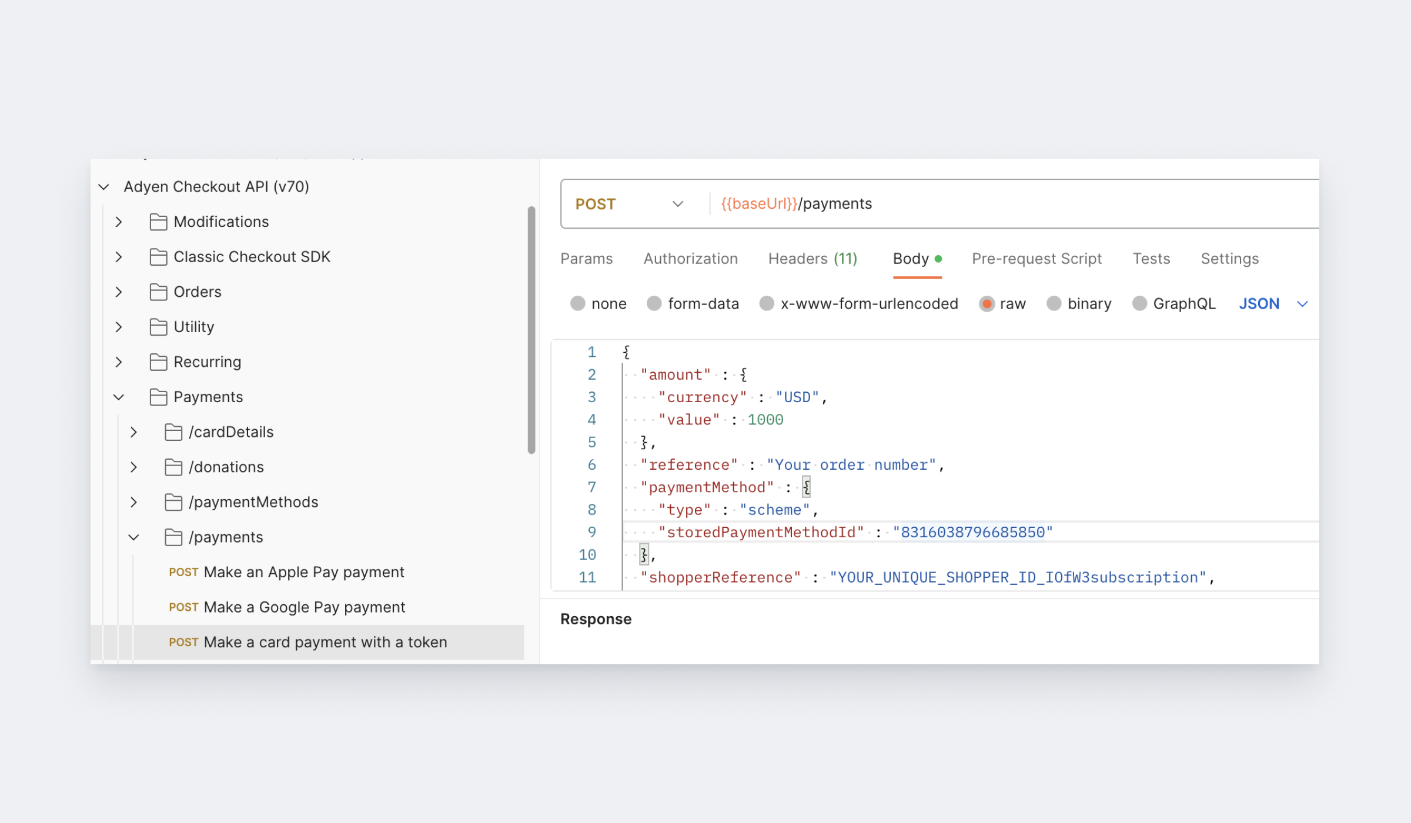This screenshot has width=1411, height=823.
Task: Collapse the /payments folder chevron
Action: (x=134, y=537)
